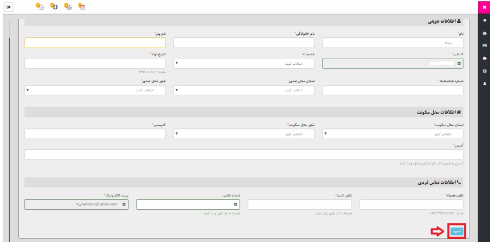Open the شهر محل سکونت dropdown
492x245 pixels.
pyautogui.click(x=244, y=134)
